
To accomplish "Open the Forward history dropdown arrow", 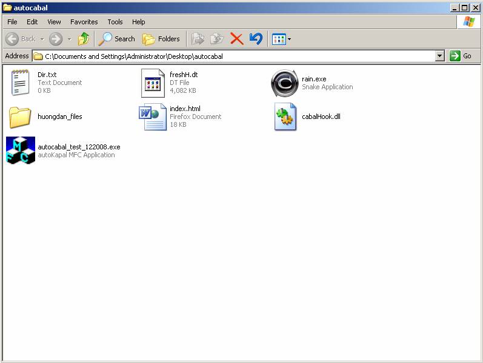I will 69,39.
